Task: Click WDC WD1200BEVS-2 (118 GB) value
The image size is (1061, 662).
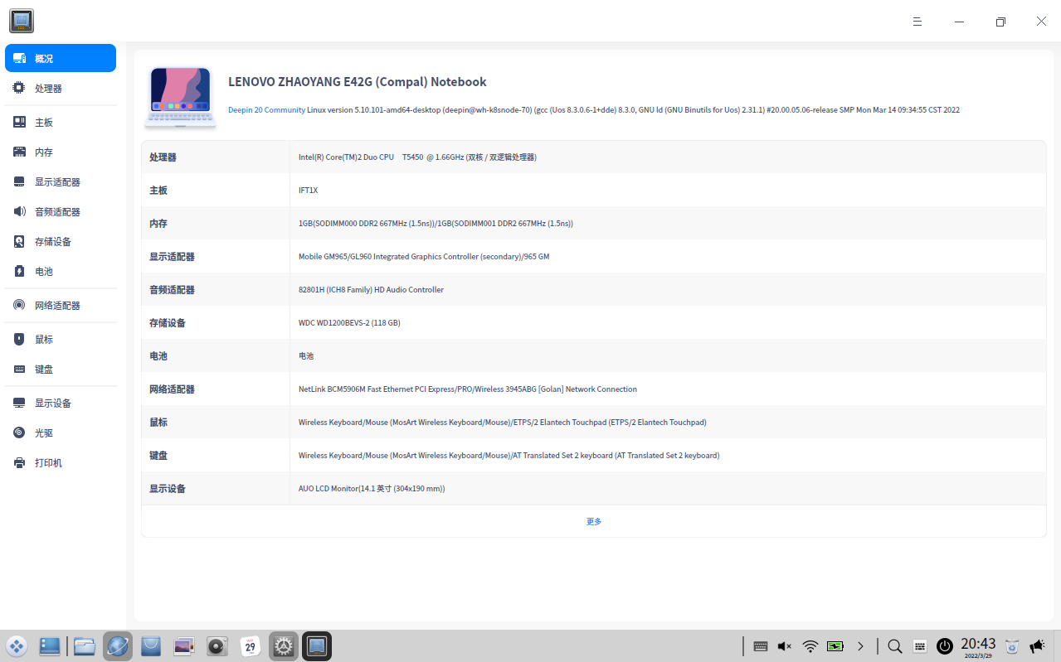Action: [x=349, y=322]
